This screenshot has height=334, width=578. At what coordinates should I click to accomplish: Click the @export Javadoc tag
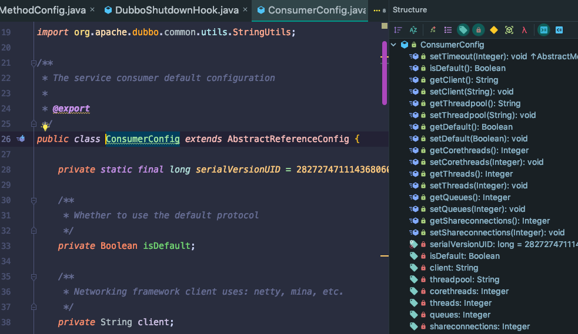(71, 109)
